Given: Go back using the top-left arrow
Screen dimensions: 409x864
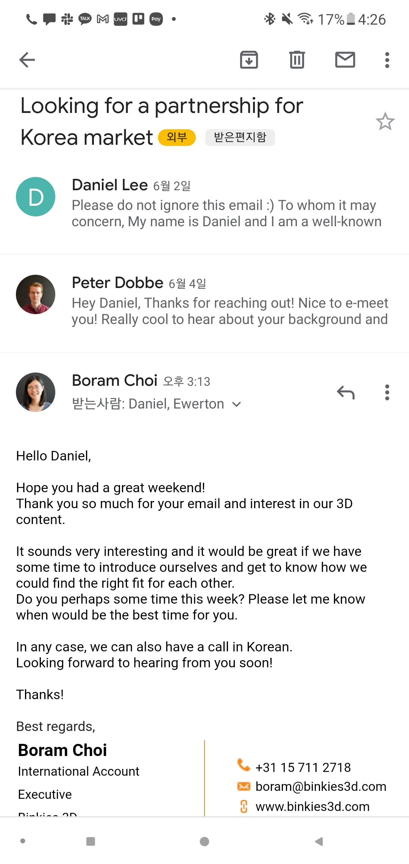Looking at the screenshot, I should (x=27, y=60).
